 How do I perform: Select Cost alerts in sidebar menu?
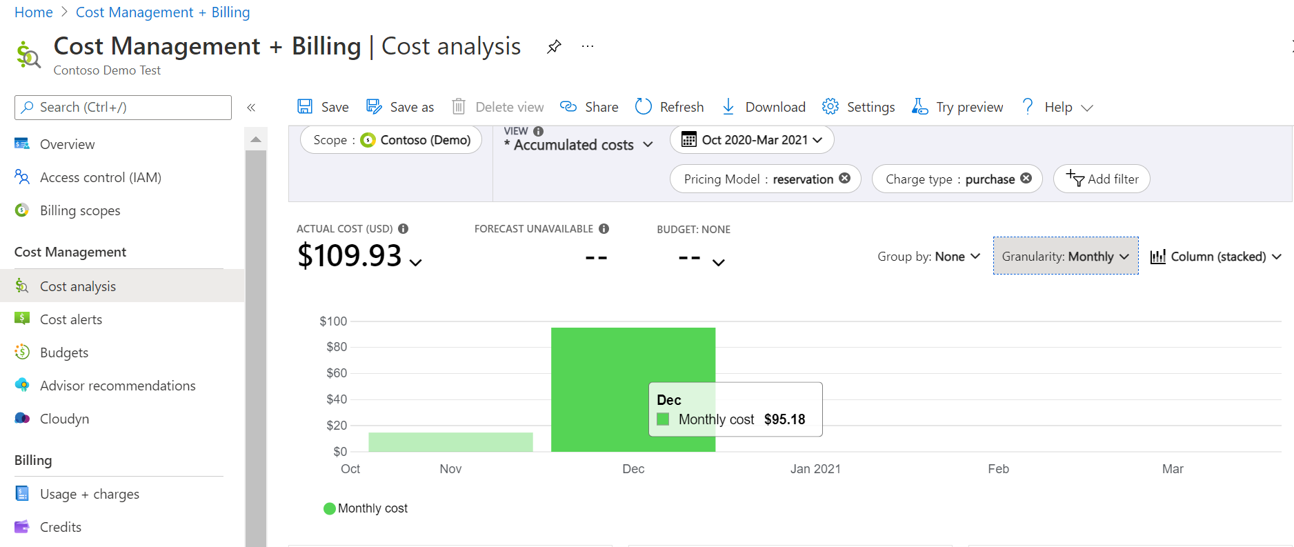(71, 319)
